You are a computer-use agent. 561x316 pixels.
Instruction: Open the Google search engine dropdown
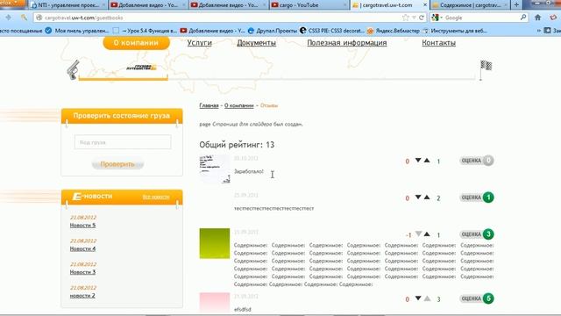pyautogui.click(x=437, y=18)
